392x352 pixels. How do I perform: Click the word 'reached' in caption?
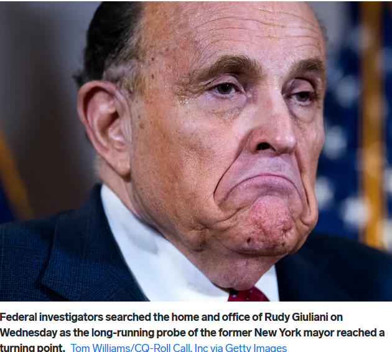pyautogui.click(x=355, y=333)
